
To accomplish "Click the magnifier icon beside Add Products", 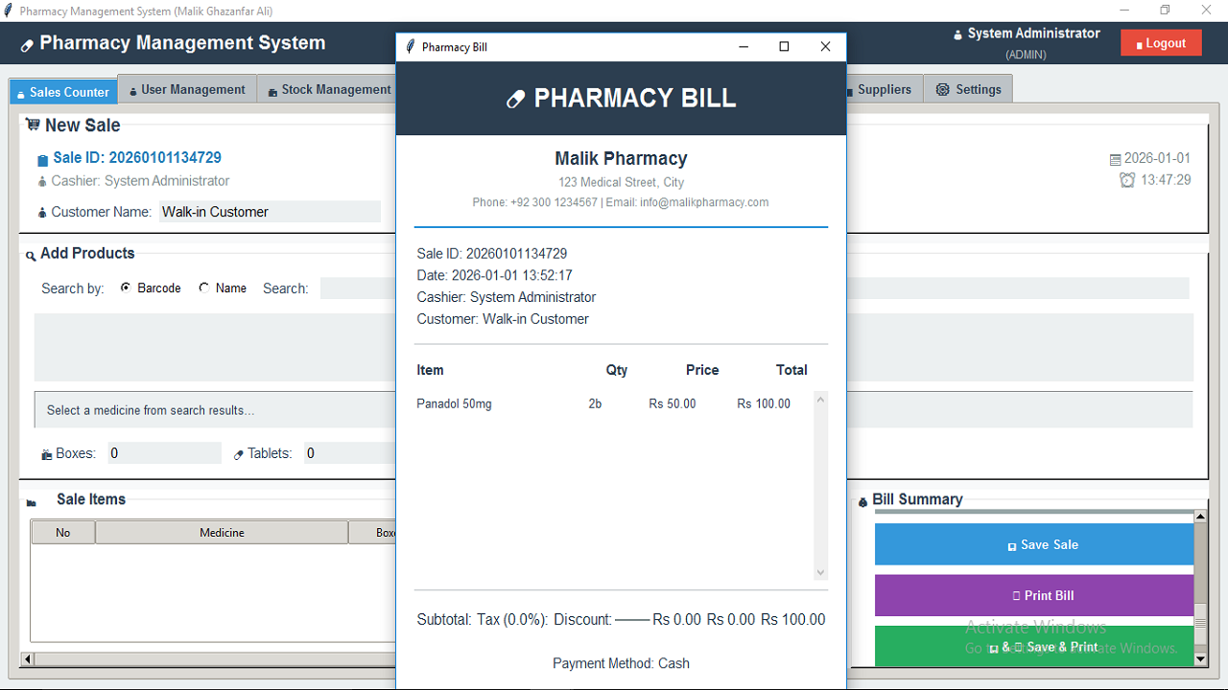I will [x=31, y=255].
